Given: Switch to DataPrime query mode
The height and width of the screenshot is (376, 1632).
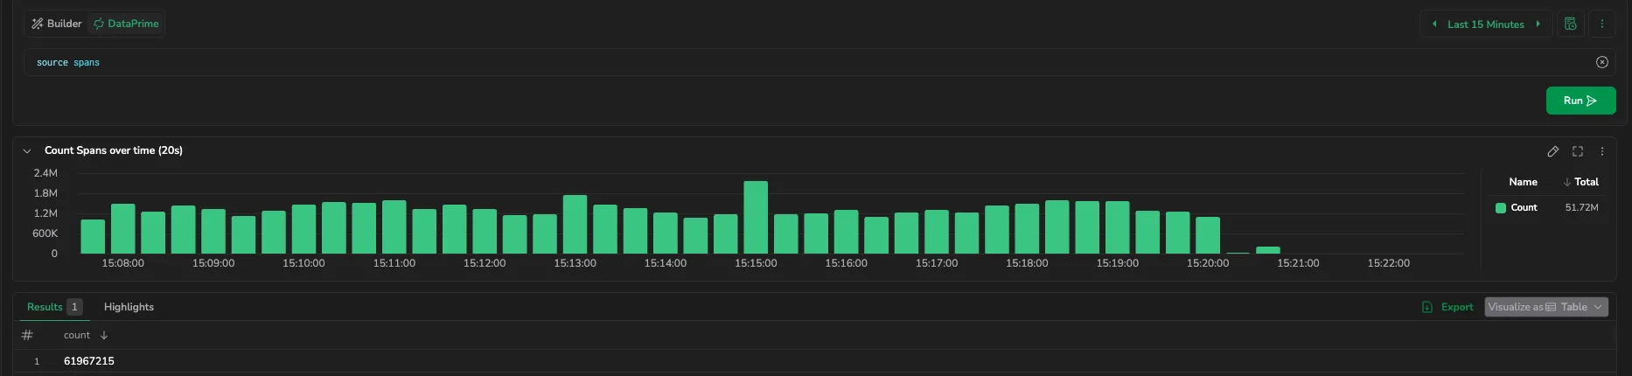Looking at the screenshot, I should (127, 24).
